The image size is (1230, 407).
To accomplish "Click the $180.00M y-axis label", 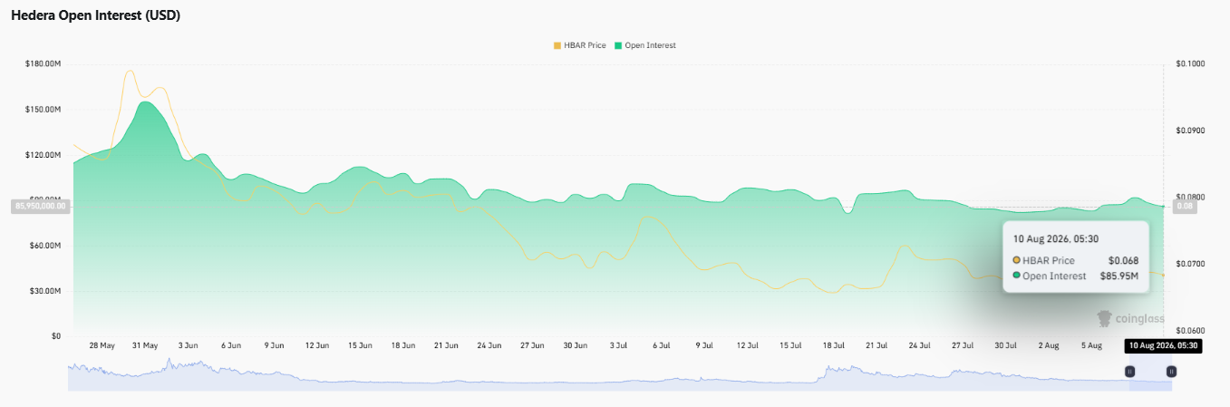I will [43, 64].
